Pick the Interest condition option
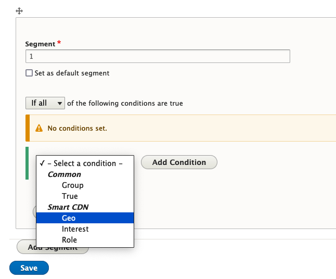Image resolution: width=336 pixels, height=279 pixels. (75, 229)
